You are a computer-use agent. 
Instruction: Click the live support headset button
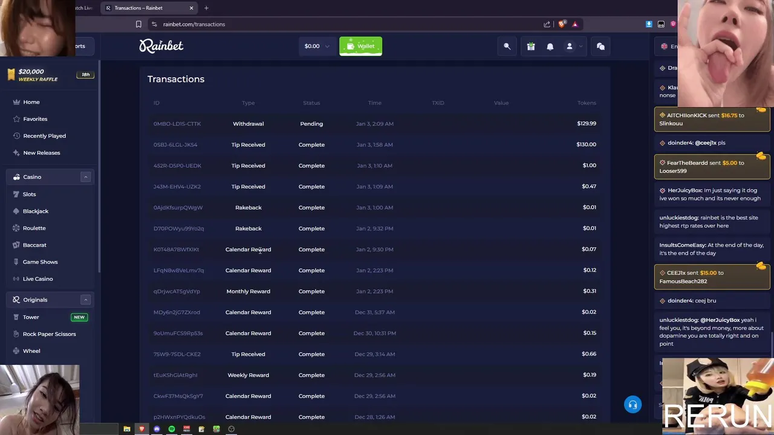pos(633,405)
